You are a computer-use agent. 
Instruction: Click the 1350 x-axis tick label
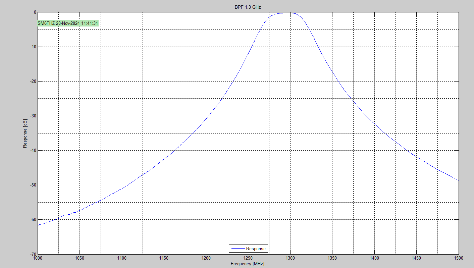point(332,258)
